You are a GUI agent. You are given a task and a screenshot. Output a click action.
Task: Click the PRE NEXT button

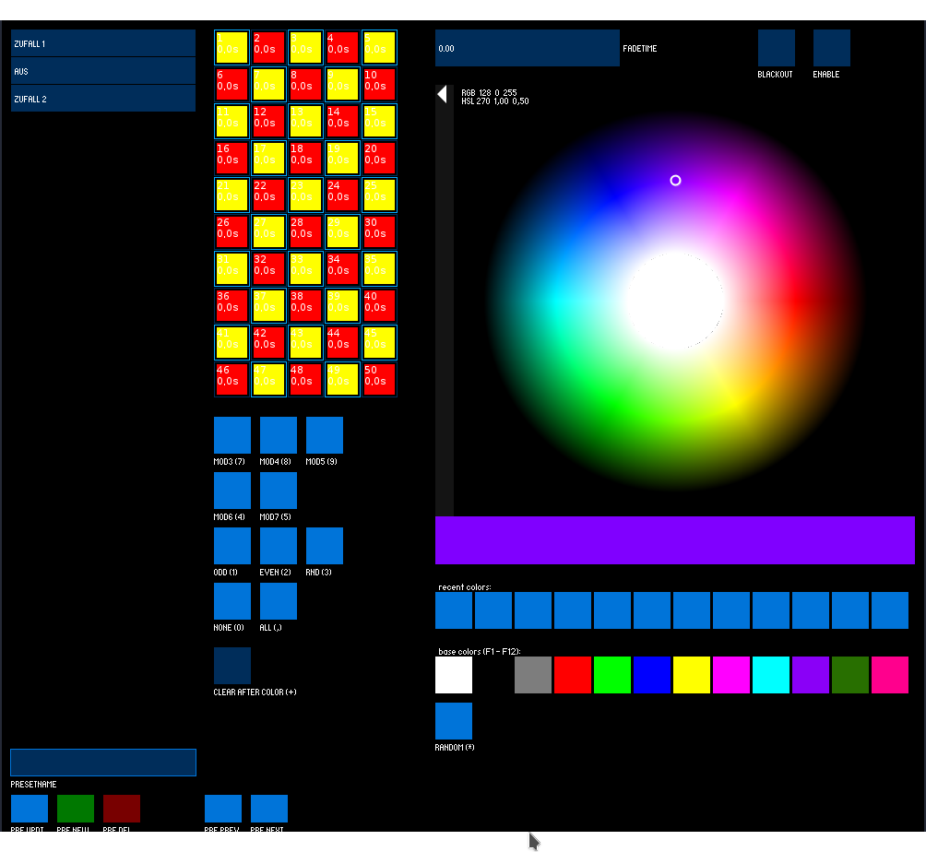click(x=268, y=809)
